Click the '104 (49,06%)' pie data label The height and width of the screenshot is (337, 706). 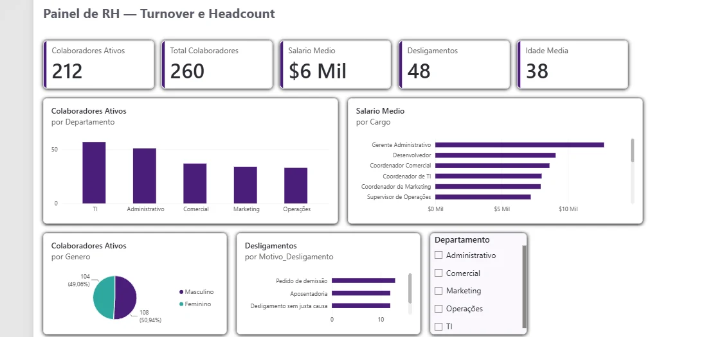point(78,281)
